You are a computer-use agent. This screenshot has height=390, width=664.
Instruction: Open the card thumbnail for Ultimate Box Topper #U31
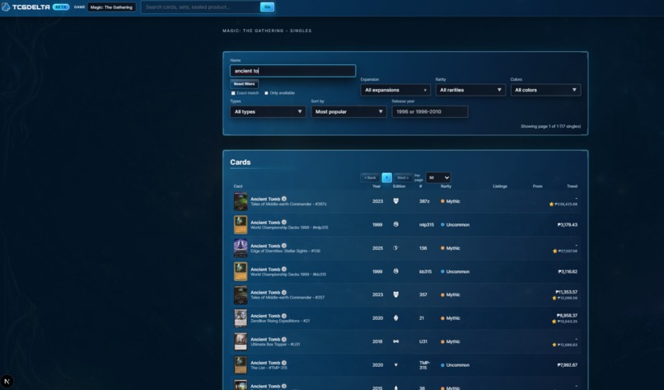(241, 341)
